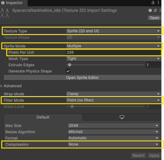The width and height of the screenshot is (164, 160).
Task: Expand the Advanced section
Action: pyautogui.click(x=2, y=86)
